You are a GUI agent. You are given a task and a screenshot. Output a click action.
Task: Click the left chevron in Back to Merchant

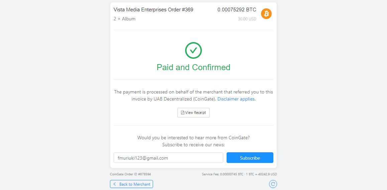pos(115,184)
